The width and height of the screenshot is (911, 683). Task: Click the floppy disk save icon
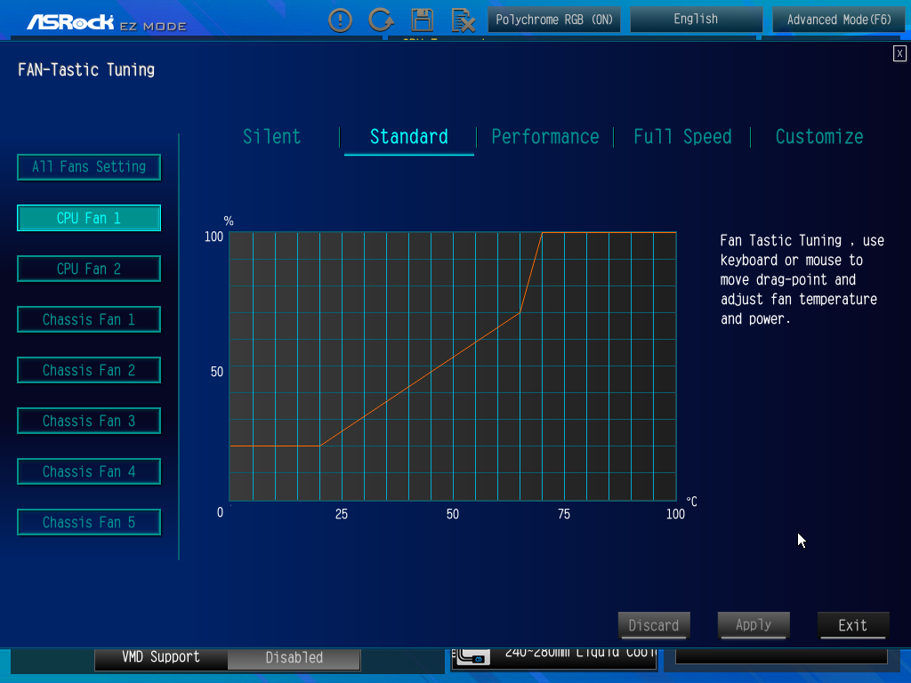click(422, 20)
